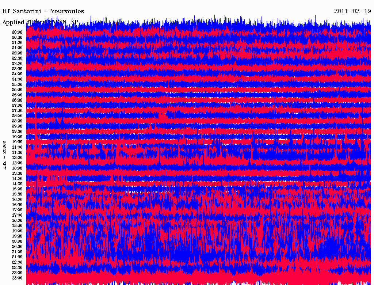374x285 pixels.
Task: Select the 21:00 time label
Action: coord(17,252)
